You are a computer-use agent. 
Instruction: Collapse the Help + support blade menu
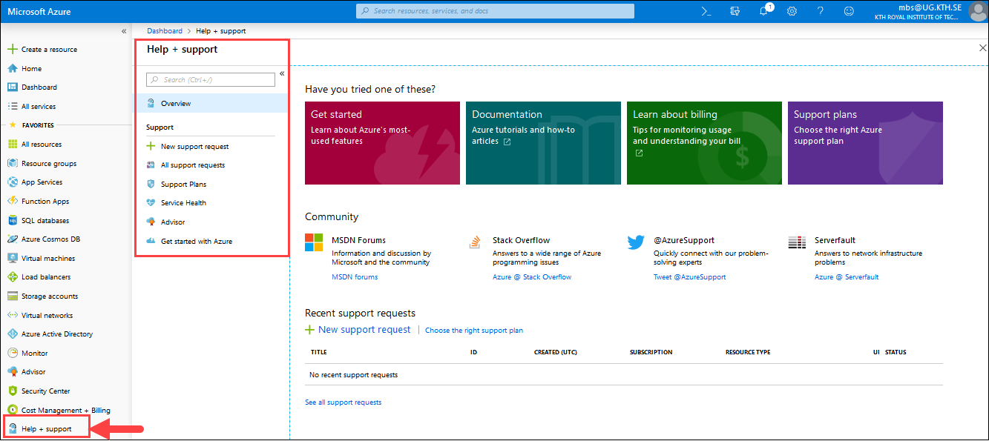click(x=282, y=73)
